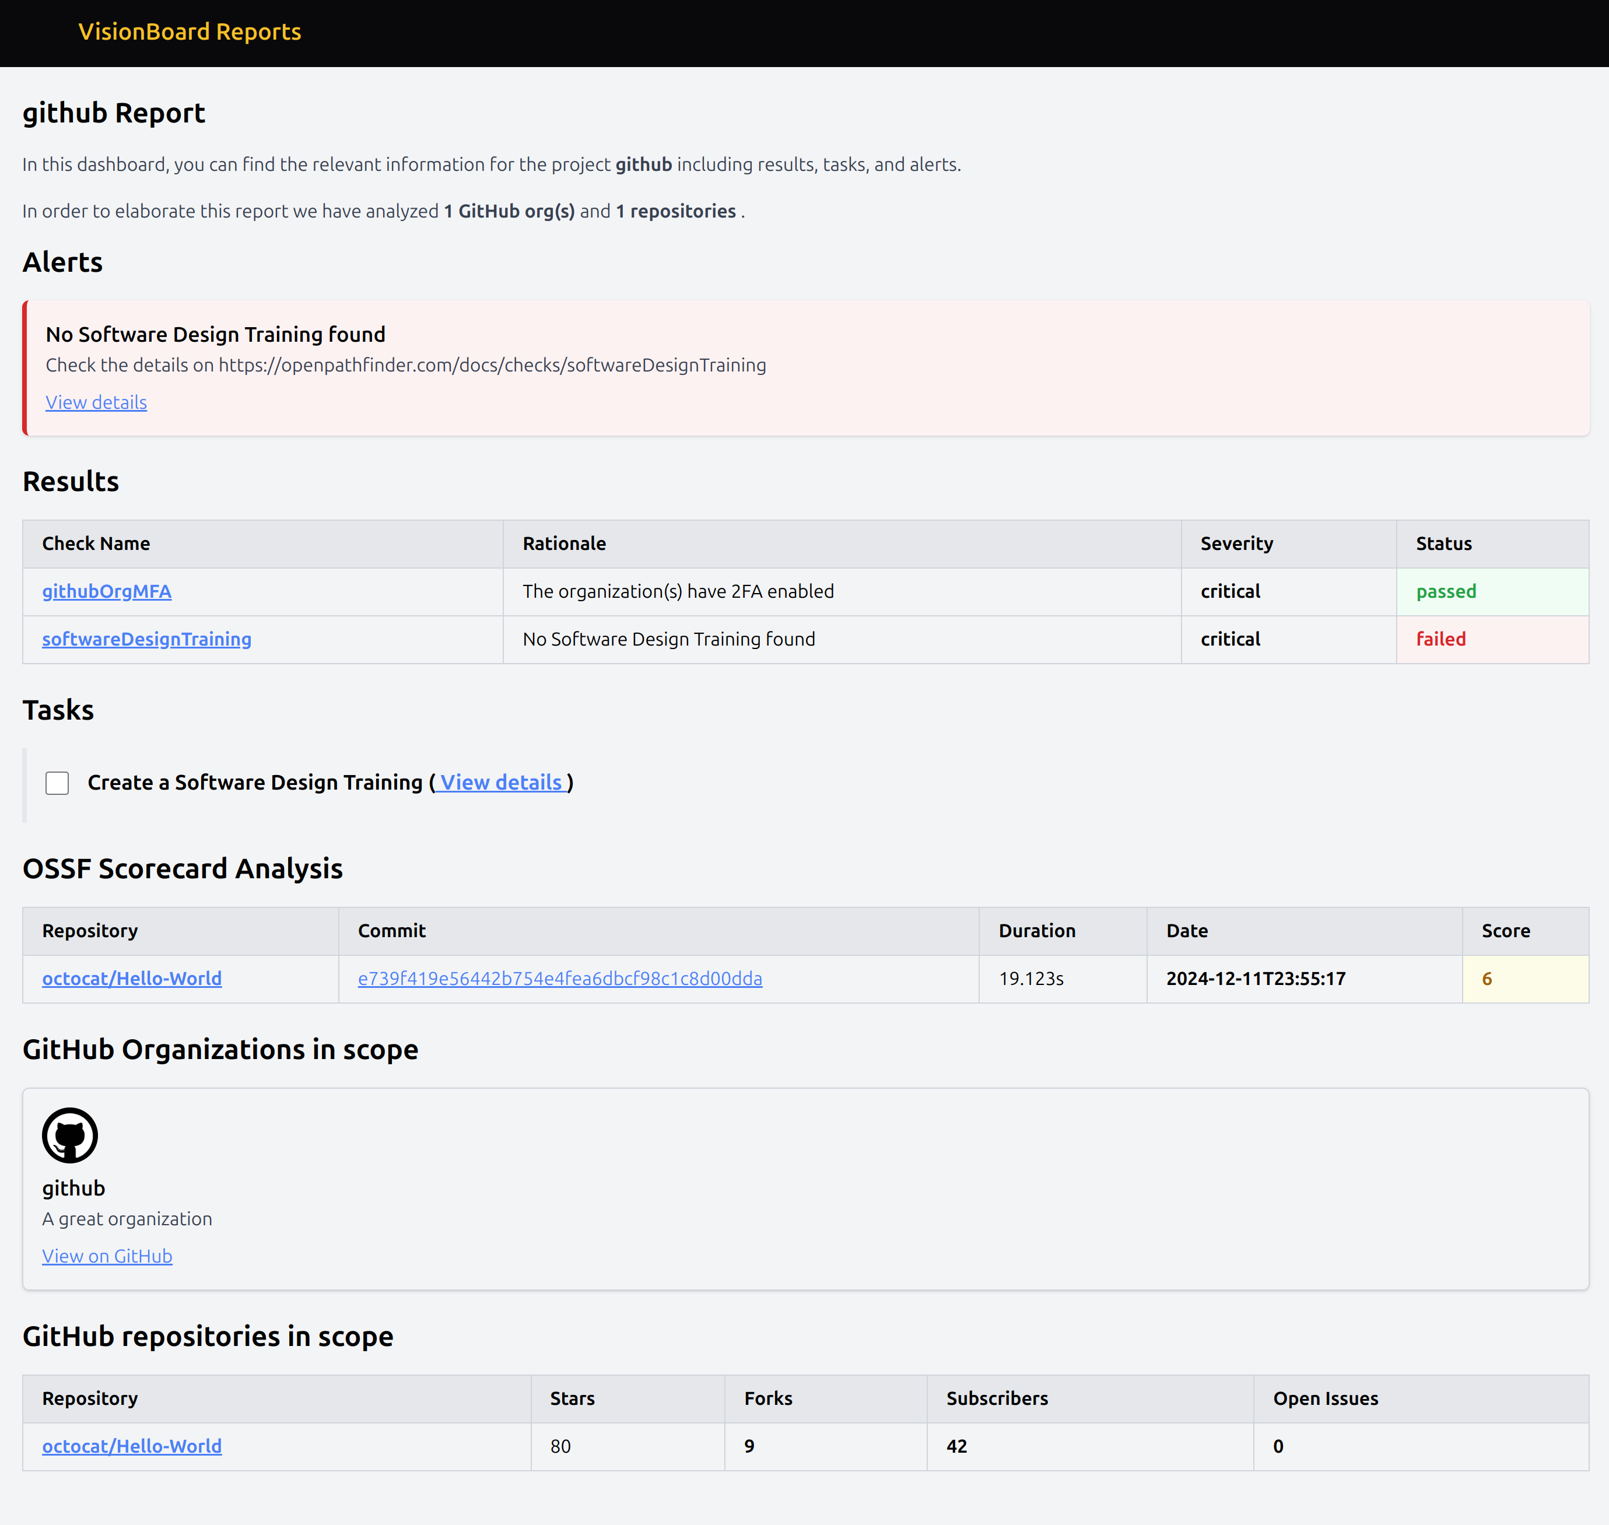Click the openpathfinder.com docs URL text in alert
Viewport: 1609px width, 1525px height.
(x=492, y=365)
